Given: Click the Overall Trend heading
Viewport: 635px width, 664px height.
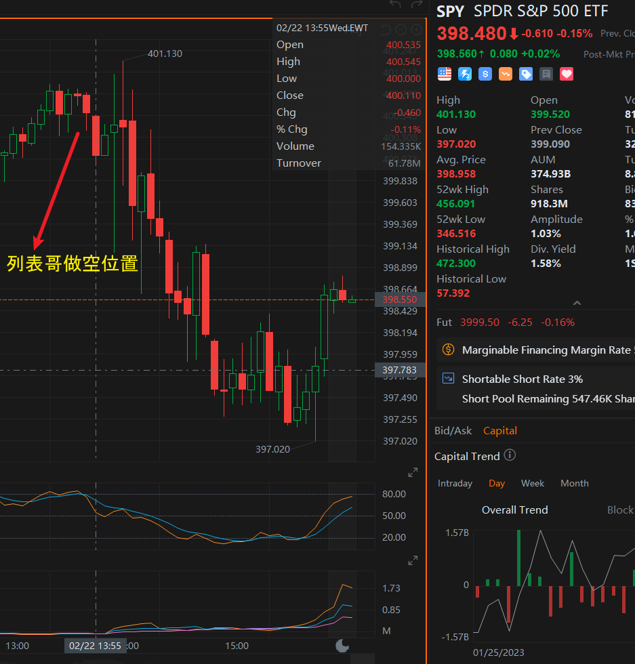Looking at the screenshot, I should tap(514, 510).
